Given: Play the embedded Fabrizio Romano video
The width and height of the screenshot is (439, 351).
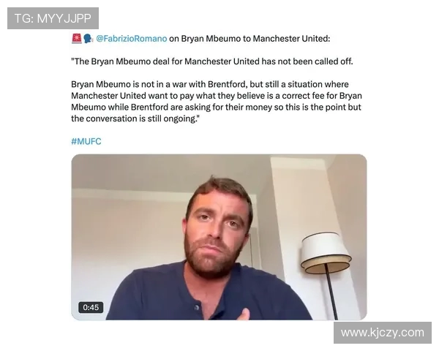Looking at the screenshot, I should 219,237.
